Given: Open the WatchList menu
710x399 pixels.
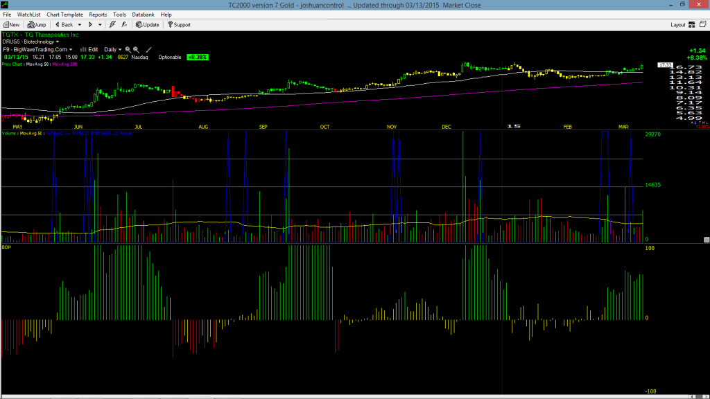Looking at the screenshot, I should [x=28, y=15].
